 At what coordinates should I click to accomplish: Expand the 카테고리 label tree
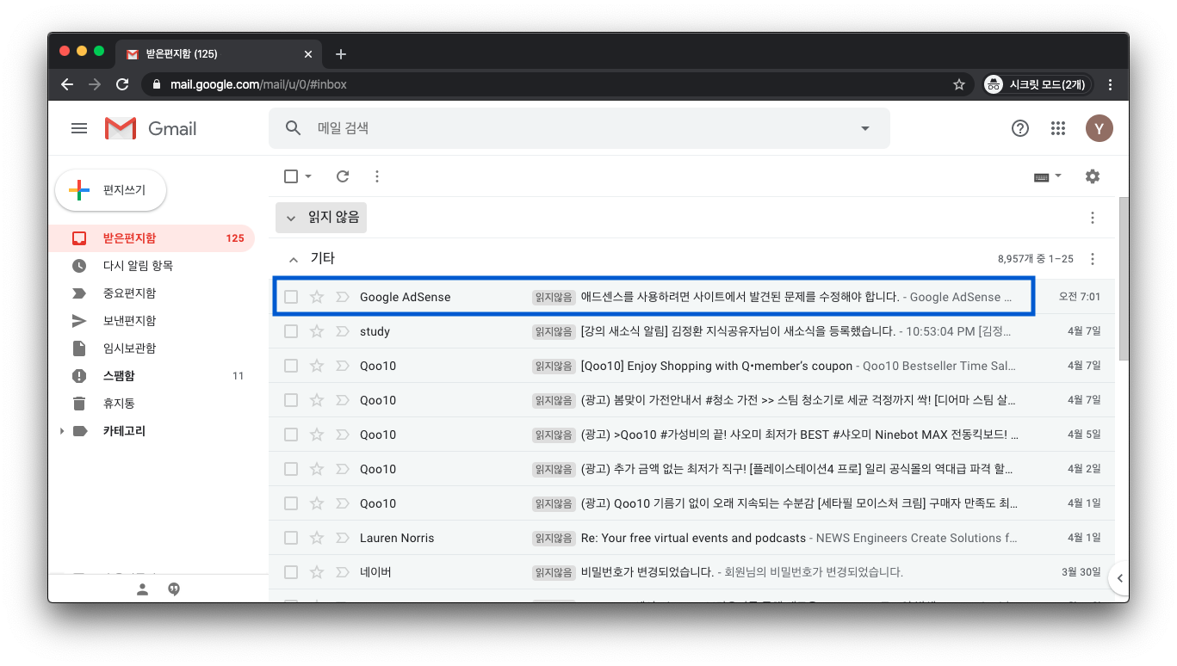(x=61, y=431)
